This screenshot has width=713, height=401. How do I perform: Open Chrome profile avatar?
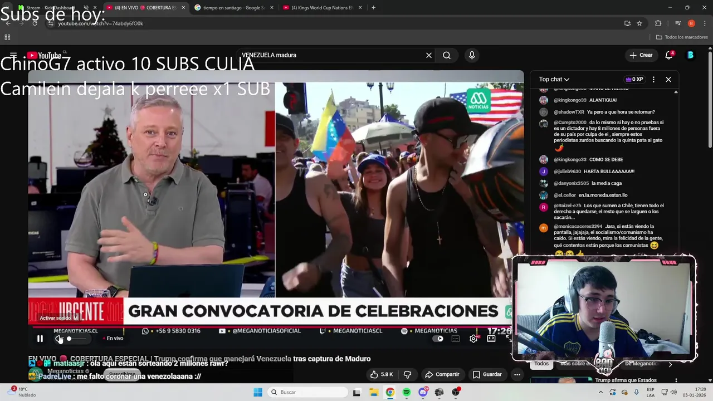coord(691,23)
